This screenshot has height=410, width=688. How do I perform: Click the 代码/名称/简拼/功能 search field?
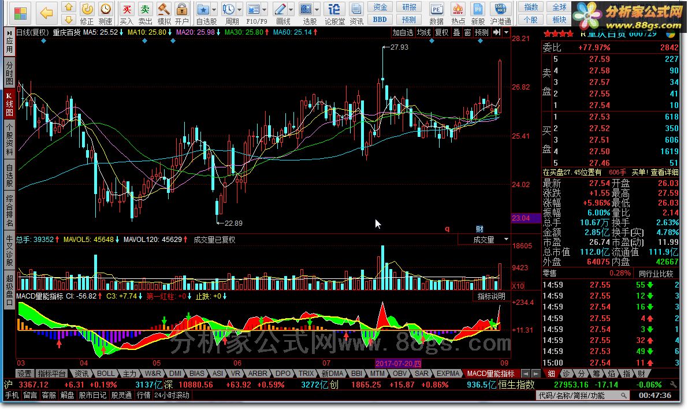(583, 396)
